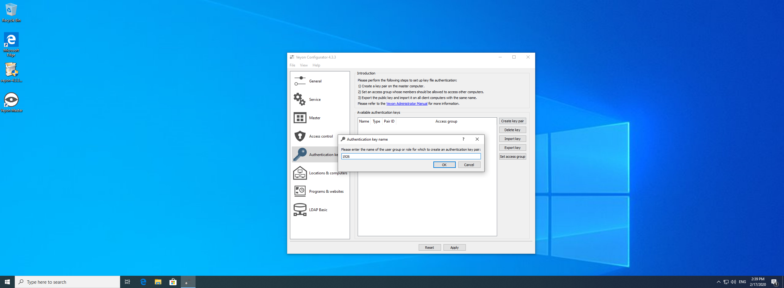Click the Create key pair button
The width and height of the screenshot is (784, 288).
click(x=512, y=121)
